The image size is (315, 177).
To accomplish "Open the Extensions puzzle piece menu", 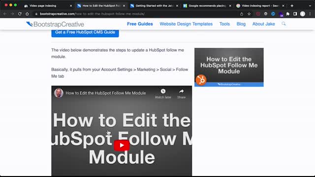I will (x=288, y=14).
